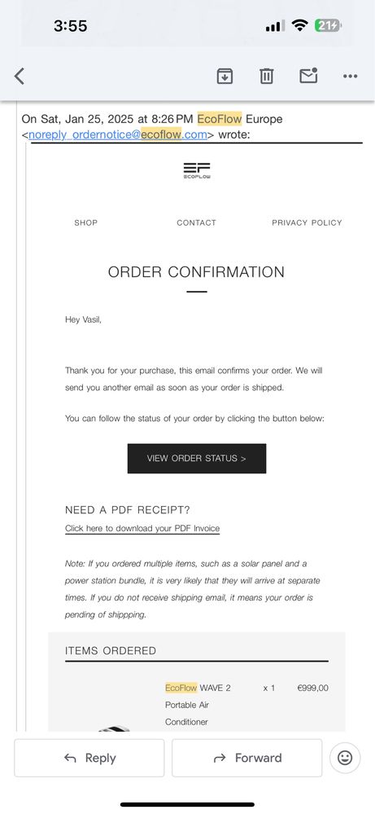Archive this email with the archive icon
Viewport: 375px width, 814px height.
coord(225,77)
